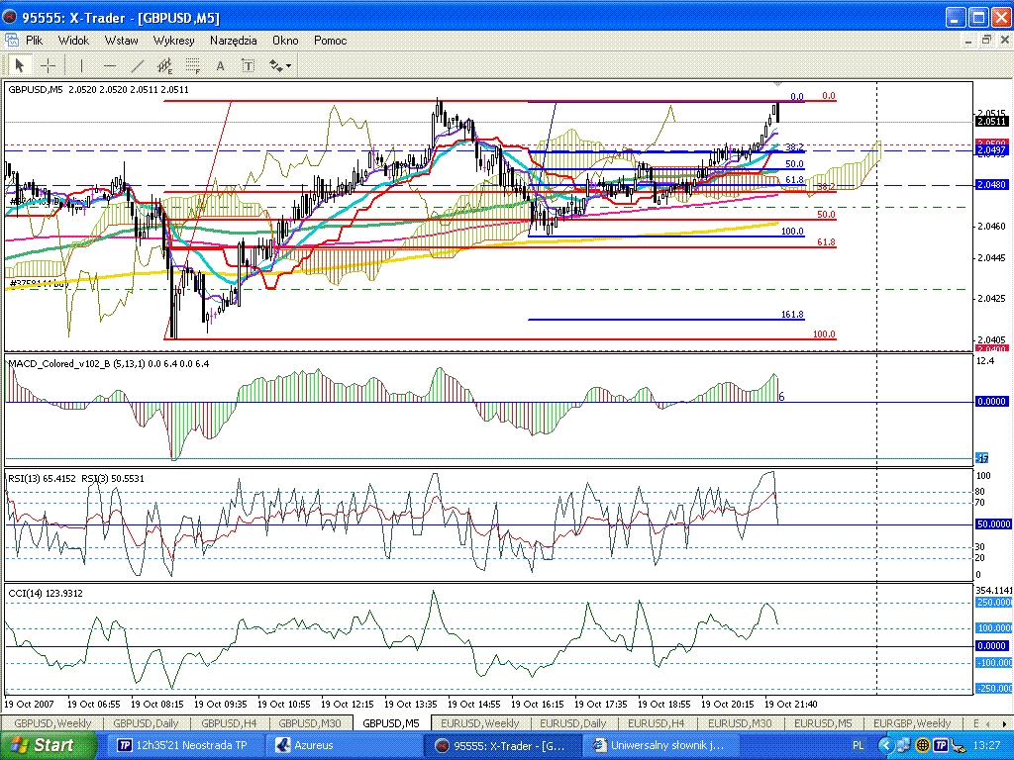Choose the horizontal line drawing tool

point(110,66)
